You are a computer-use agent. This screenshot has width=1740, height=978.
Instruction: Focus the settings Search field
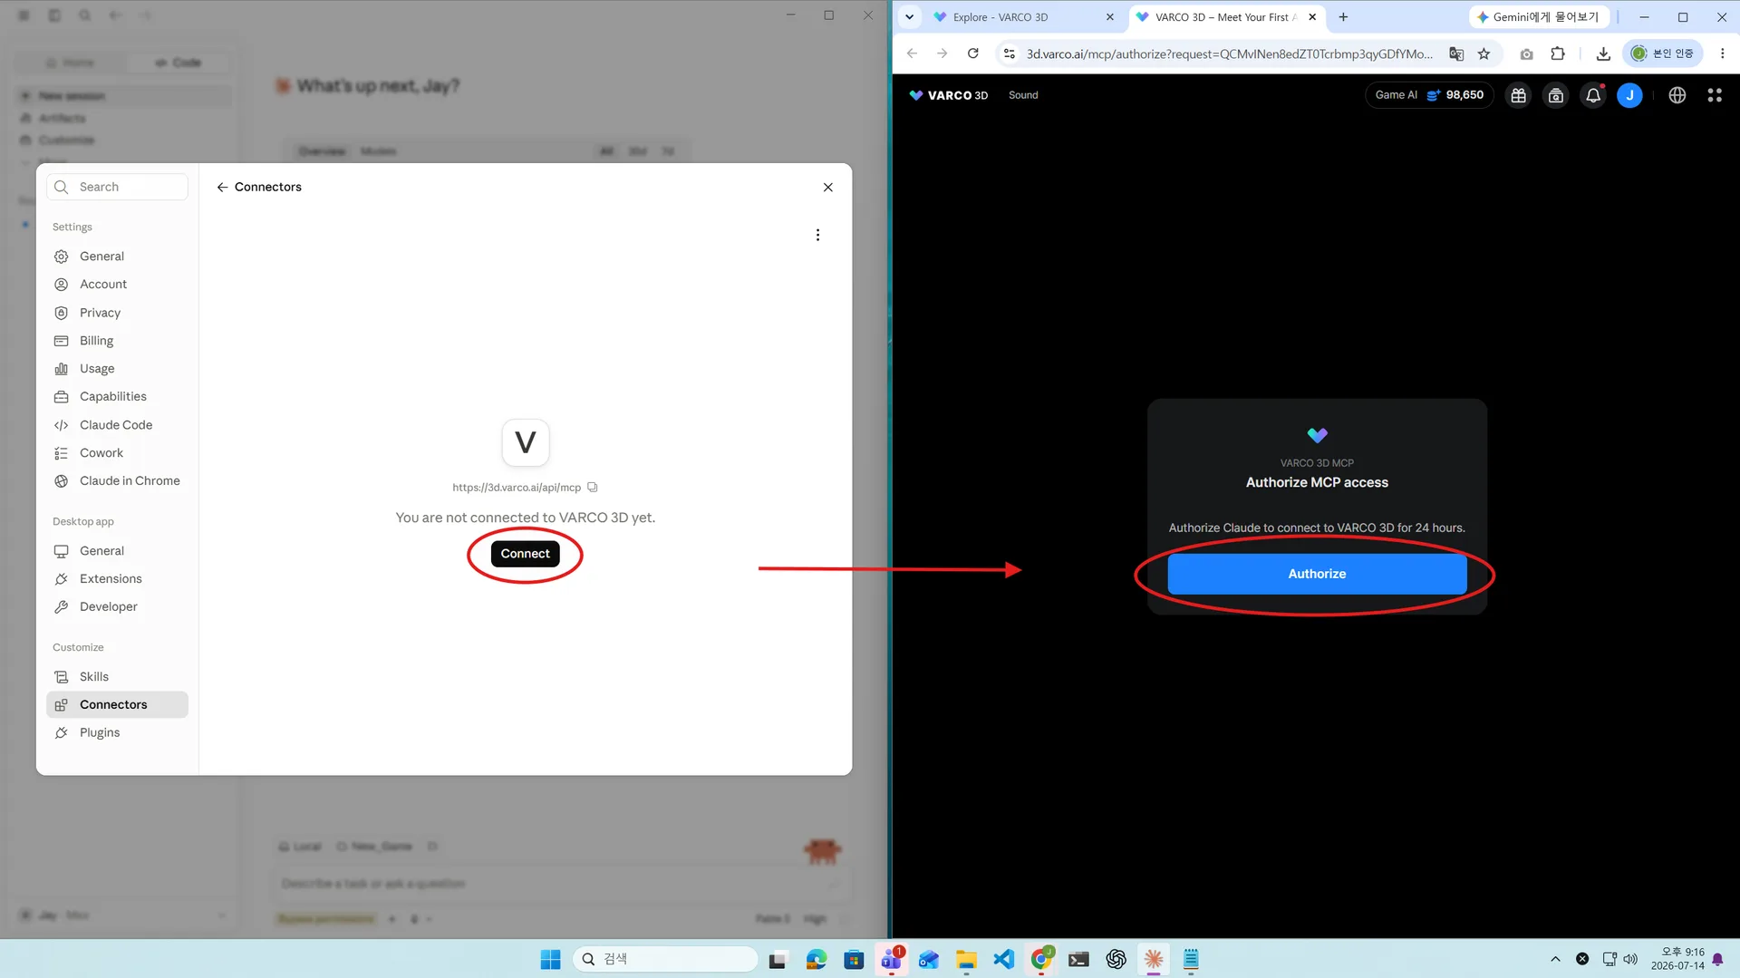pos(117,187)
